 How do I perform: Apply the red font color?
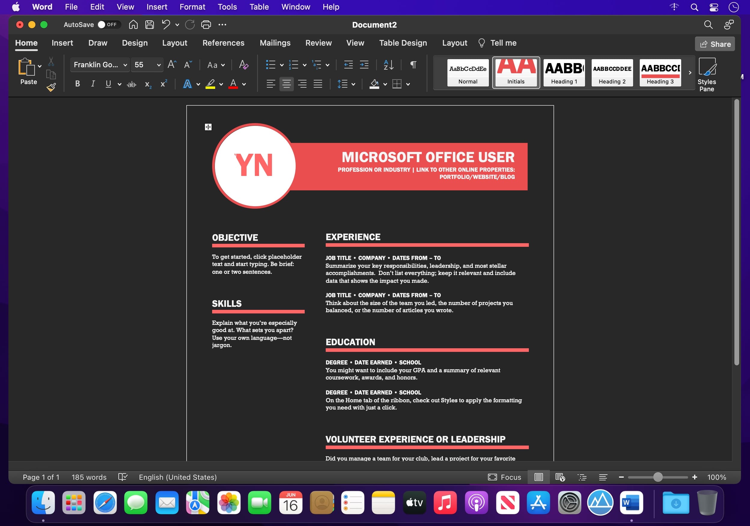[x=233, y=84]
